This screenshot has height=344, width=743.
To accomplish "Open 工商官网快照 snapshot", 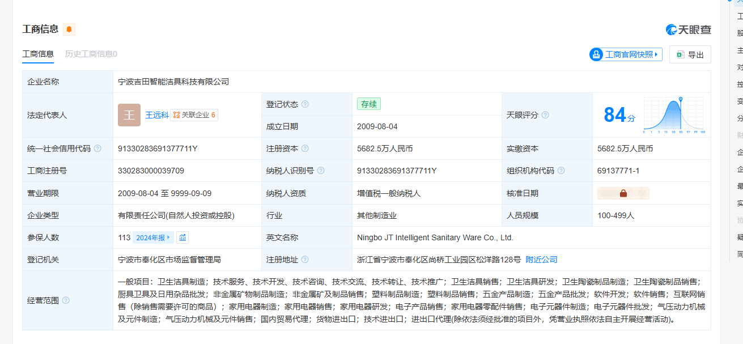I will pyautogui.click(x=626, y=54).
